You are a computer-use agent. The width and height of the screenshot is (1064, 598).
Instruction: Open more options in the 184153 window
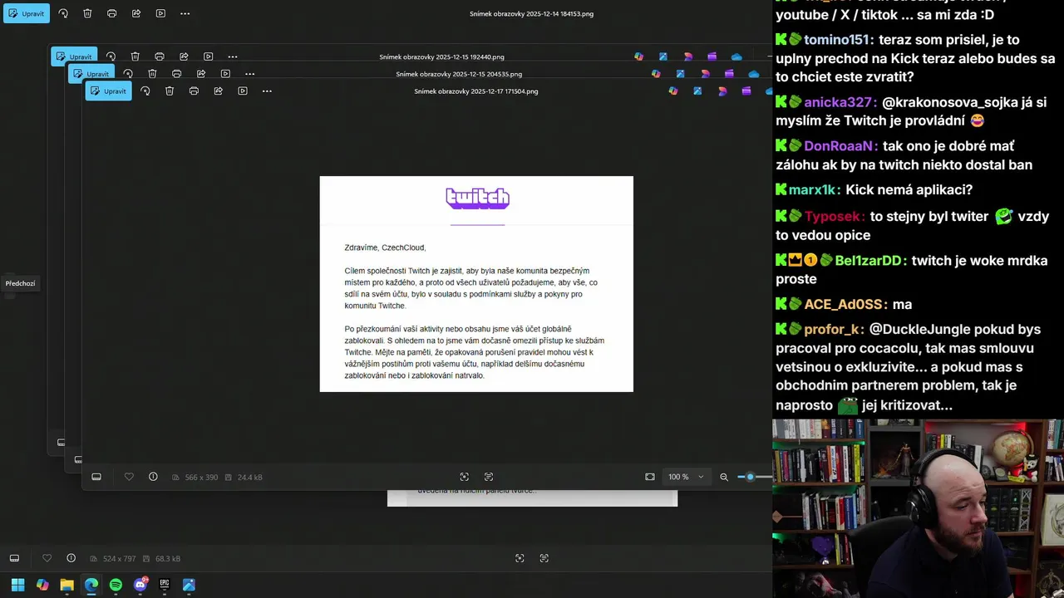point(185,13)
